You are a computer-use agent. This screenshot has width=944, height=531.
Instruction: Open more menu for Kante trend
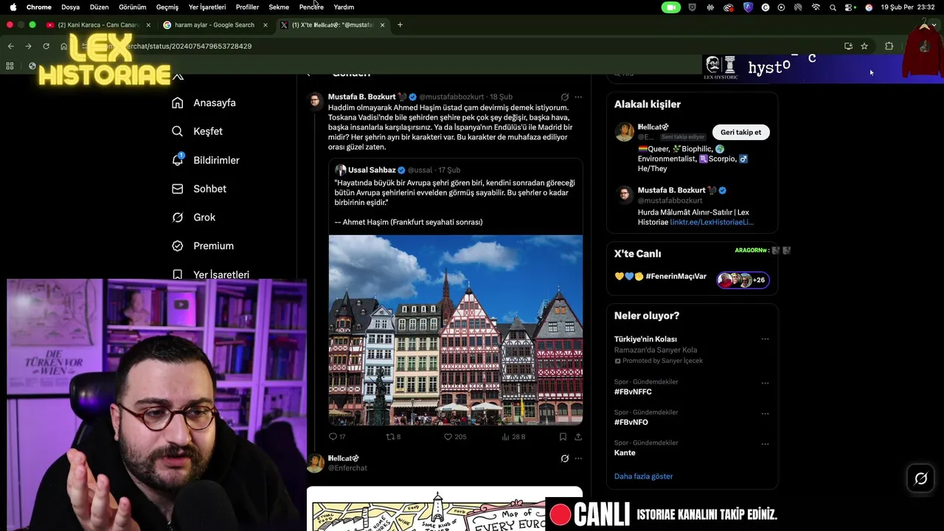pyautogui.click(x=765, y=444)
